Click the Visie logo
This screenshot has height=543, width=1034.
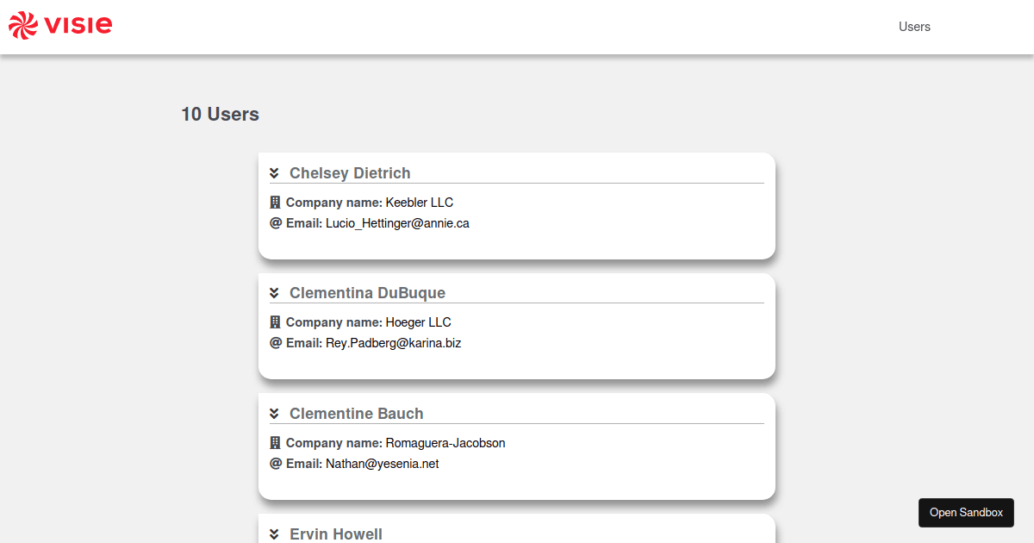click(x=60, y=26)
